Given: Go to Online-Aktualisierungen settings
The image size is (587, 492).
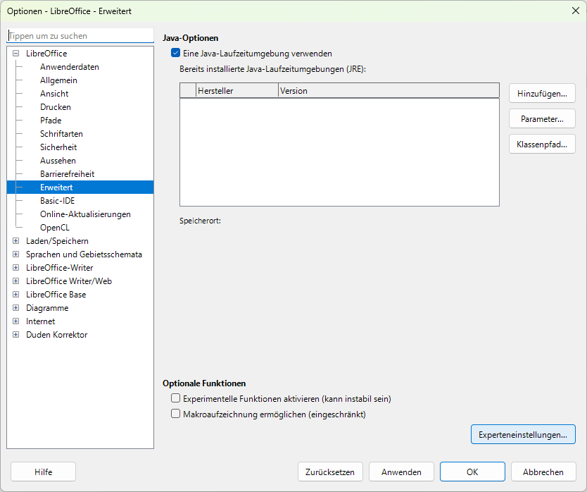Looking at the screenshot, I should coord(85,214).
